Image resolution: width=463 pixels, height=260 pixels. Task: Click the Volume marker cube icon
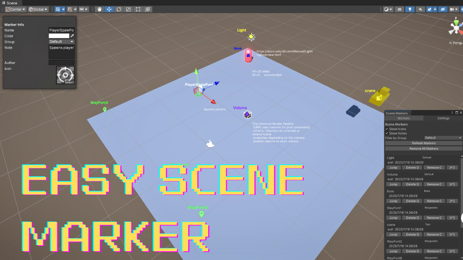click(248, 114)
